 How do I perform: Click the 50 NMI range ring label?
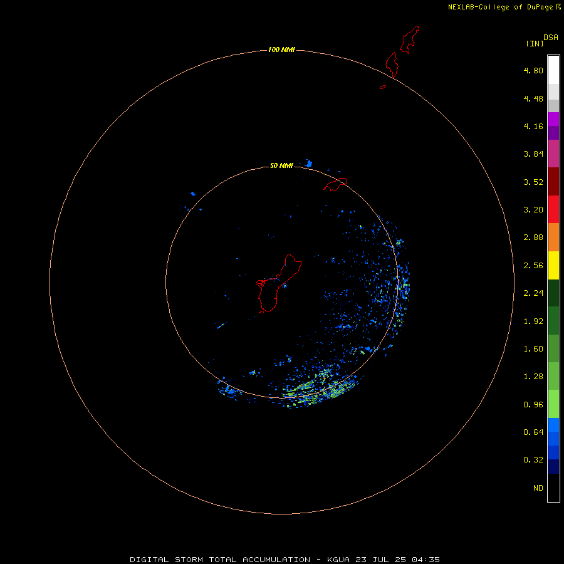281,165
